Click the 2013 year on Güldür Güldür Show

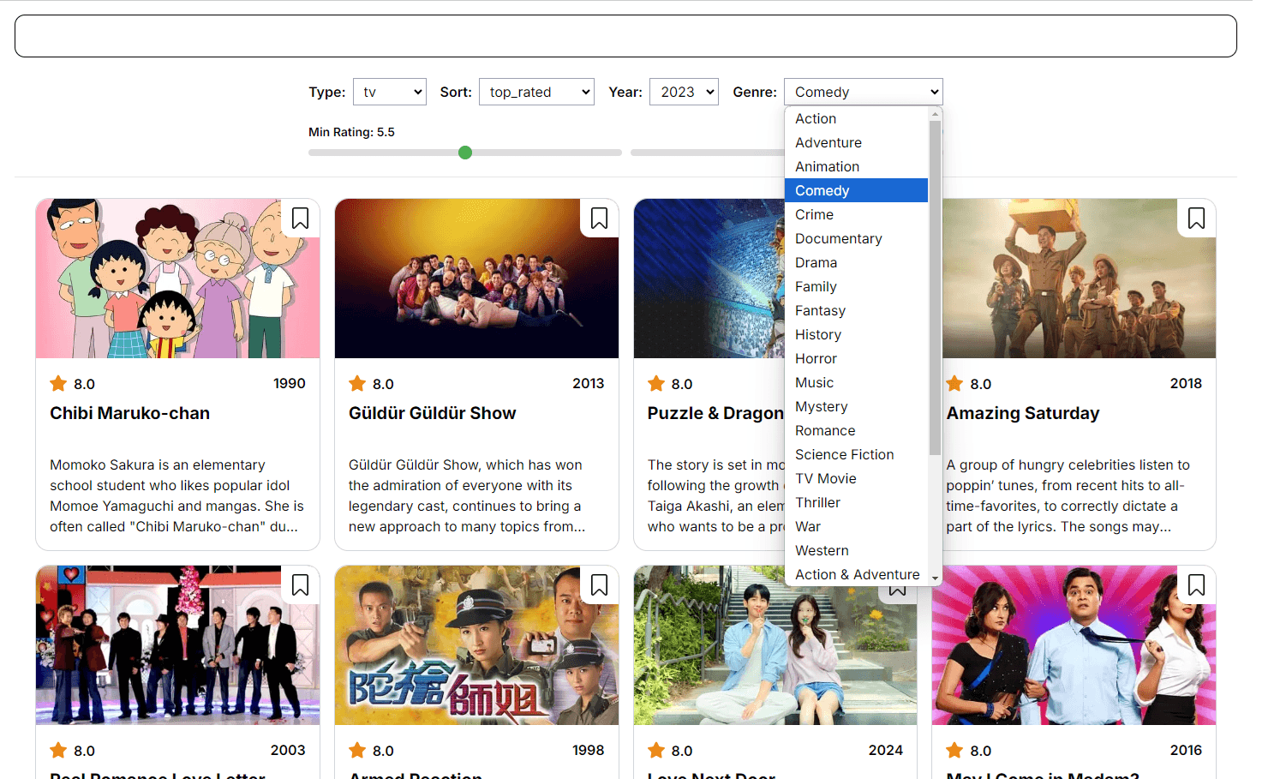coord(589,383)
